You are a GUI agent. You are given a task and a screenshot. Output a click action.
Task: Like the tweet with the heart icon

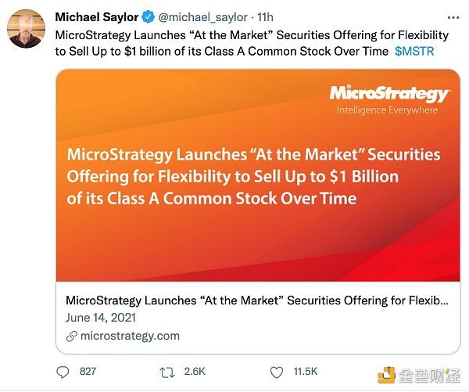pyautogui.click(x=275, y=371)
